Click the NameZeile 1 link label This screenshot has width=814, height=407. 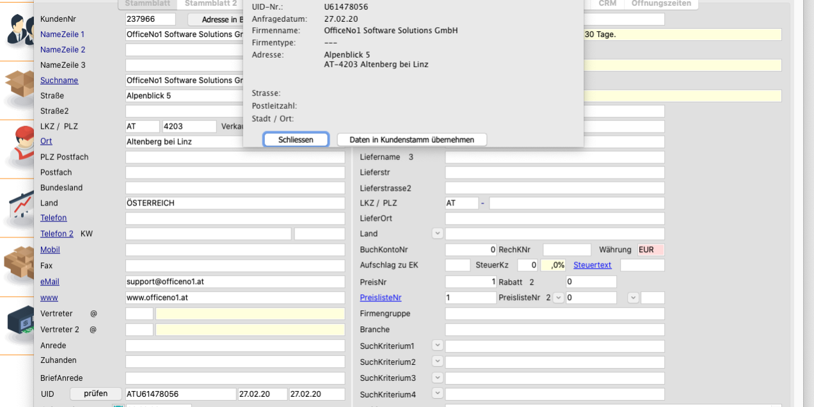(62, 35)
